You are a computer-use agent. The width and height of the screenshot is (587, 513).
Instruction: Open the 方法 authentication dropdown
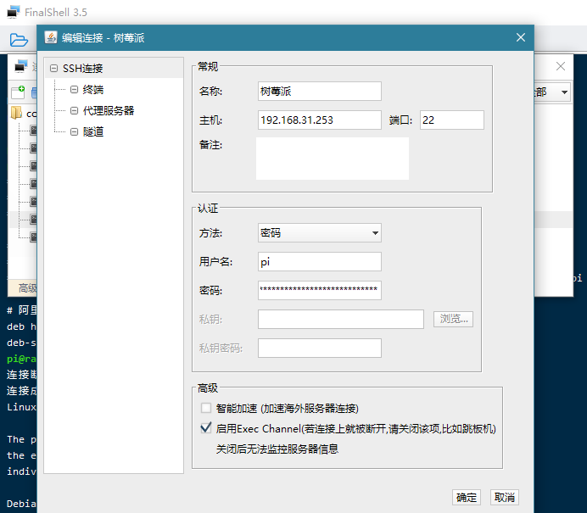click(319, 232)
